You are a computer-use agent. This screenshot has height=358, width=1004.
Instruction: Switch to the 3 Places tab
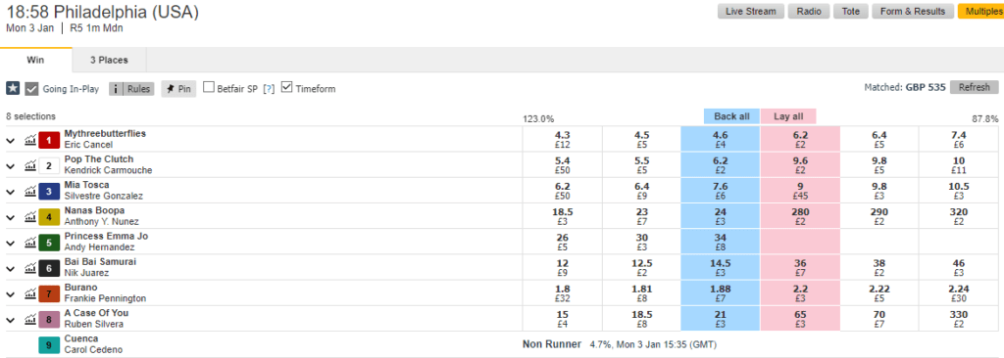tap(109, 60)
